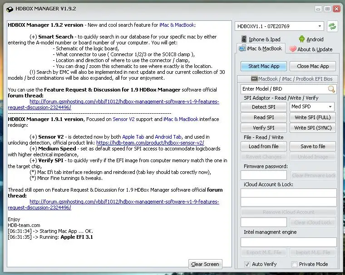Click the Start Mac App button
Image resolution: width=345 pixels, height=275 pixels.
click(x=264, y=66)
